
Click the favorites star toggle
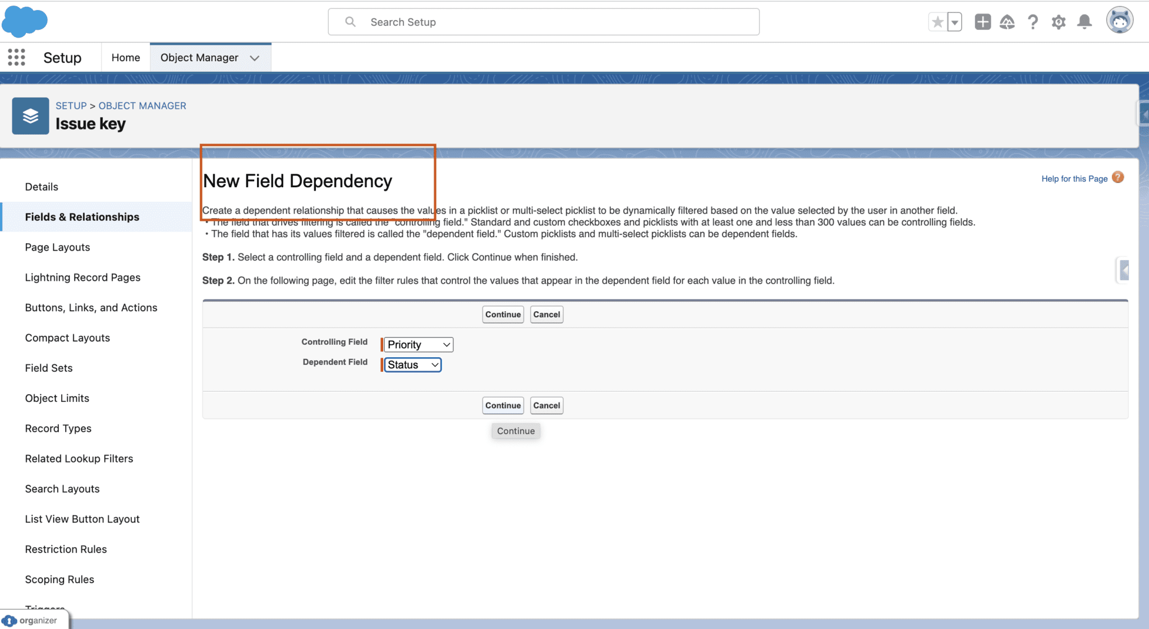tap(937, 21)
